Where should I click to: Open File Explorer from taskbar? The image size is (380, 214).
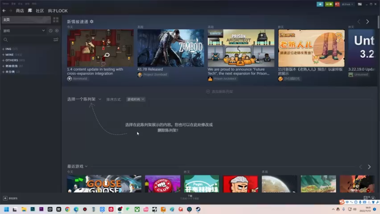click(24, 209)
